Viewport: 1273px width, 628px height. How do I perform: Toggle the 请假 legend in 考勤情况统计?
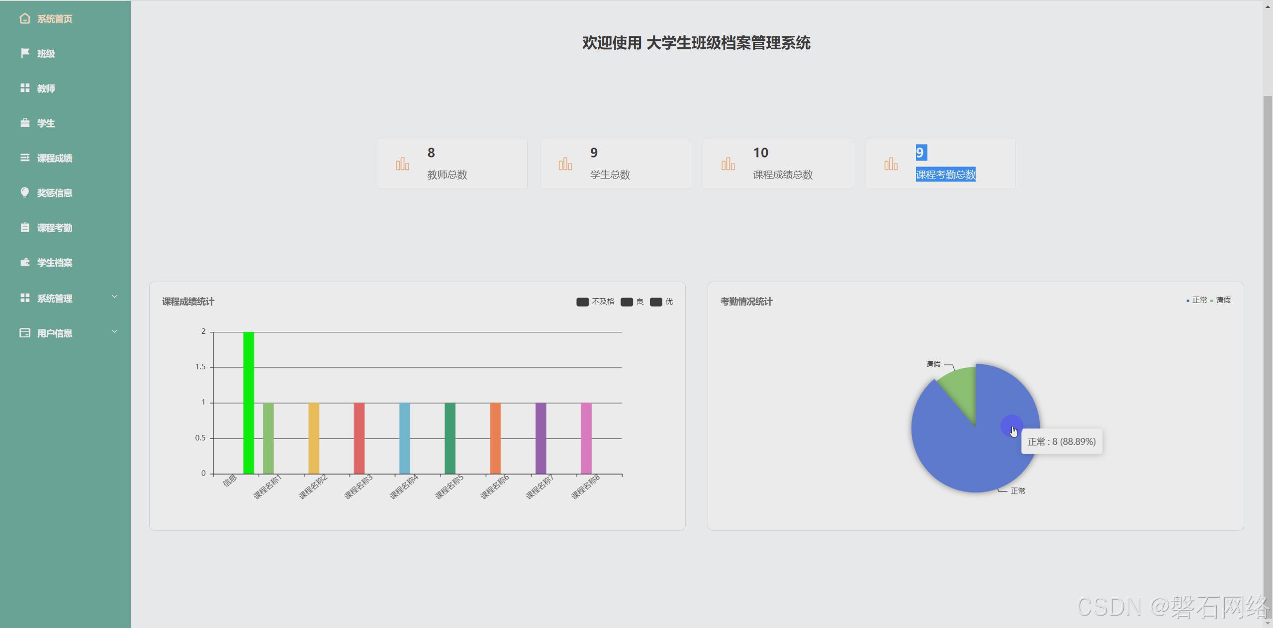[x=1221, y=300]
